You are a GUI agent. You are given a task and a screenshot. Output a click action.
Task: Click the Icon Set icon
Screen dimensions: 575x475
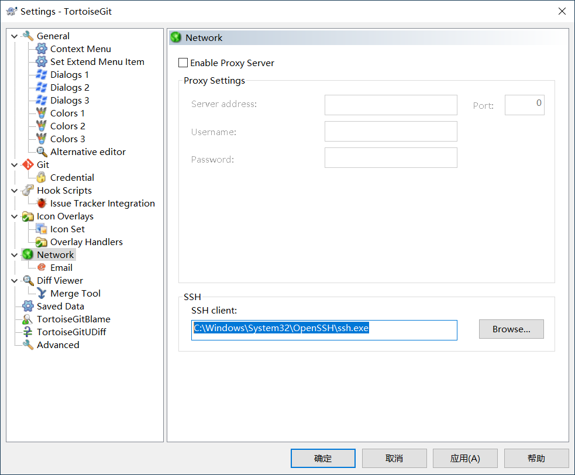click(x=42, y=229)
